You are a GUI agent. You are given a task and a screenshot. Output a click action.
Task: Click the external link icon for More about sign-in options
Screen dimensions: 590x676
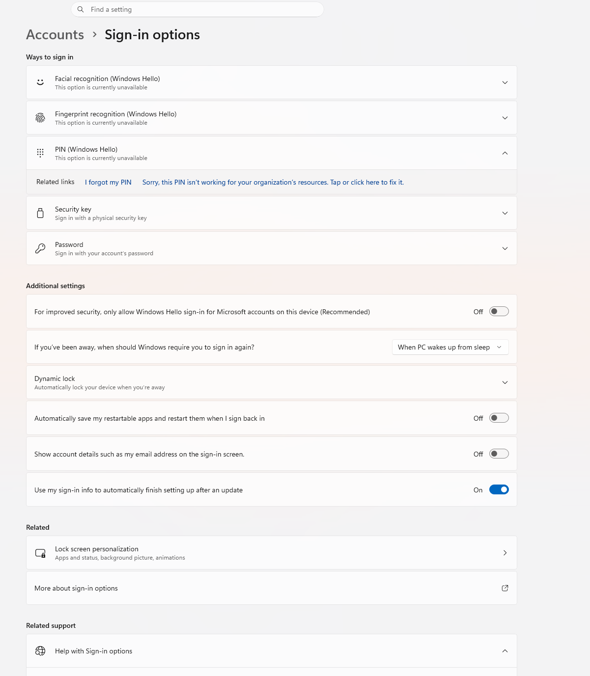(x=505, y=588)
